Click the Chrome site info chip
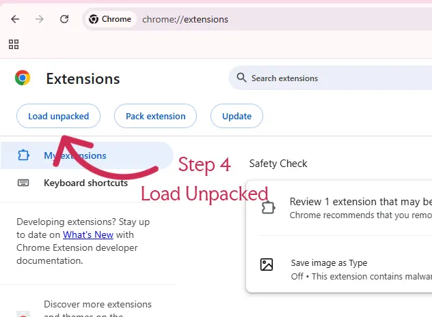Screen dimensions: 432x317 pos(110,19)
